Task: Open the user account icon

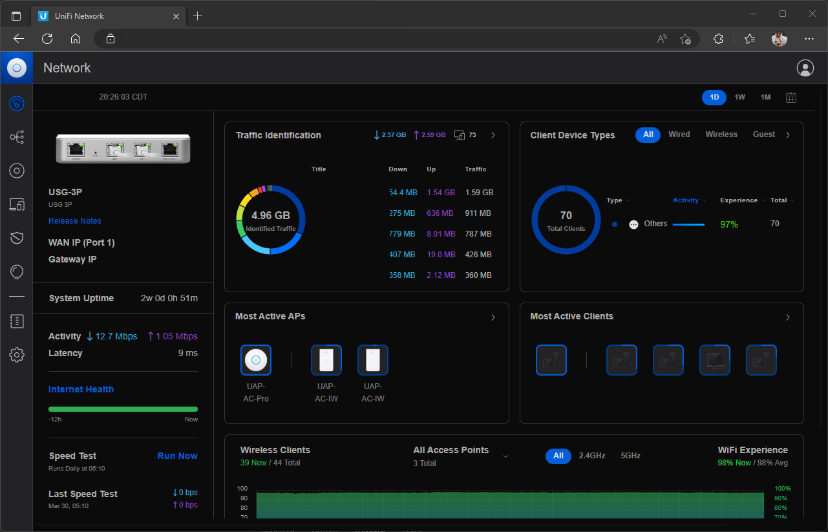Action: click(805, 68)
